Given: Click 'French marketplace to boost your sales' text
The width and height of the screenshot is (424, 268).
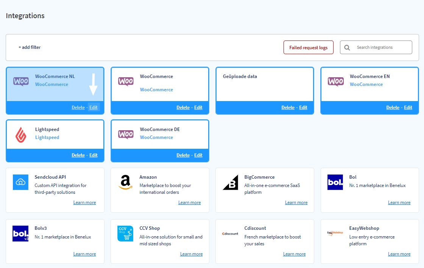Looking at the screenshot, I should (x=273, y=240).
